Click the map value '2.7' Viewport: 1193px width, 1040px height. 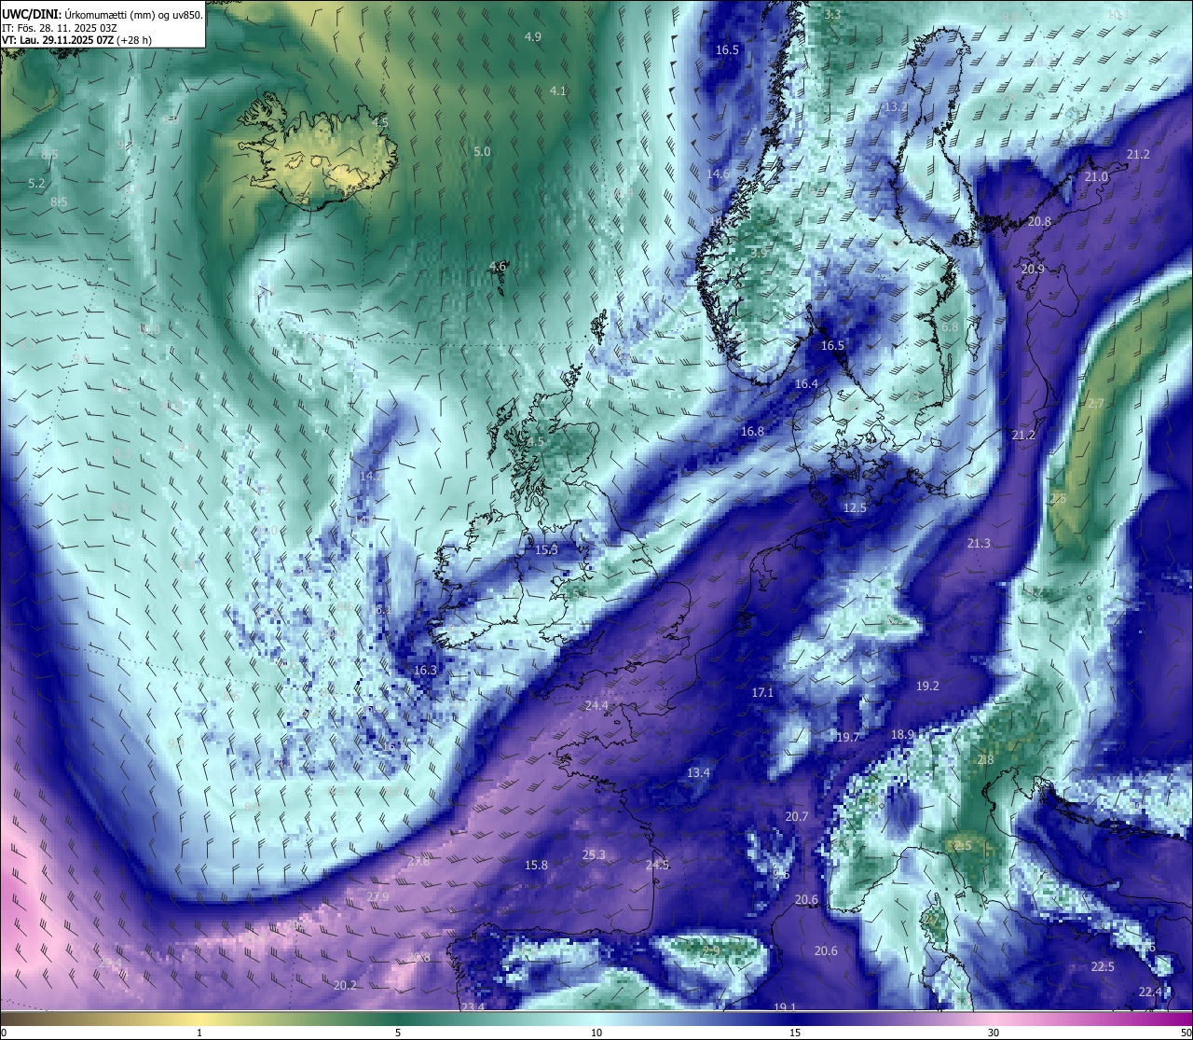(x=1095, y=404)
